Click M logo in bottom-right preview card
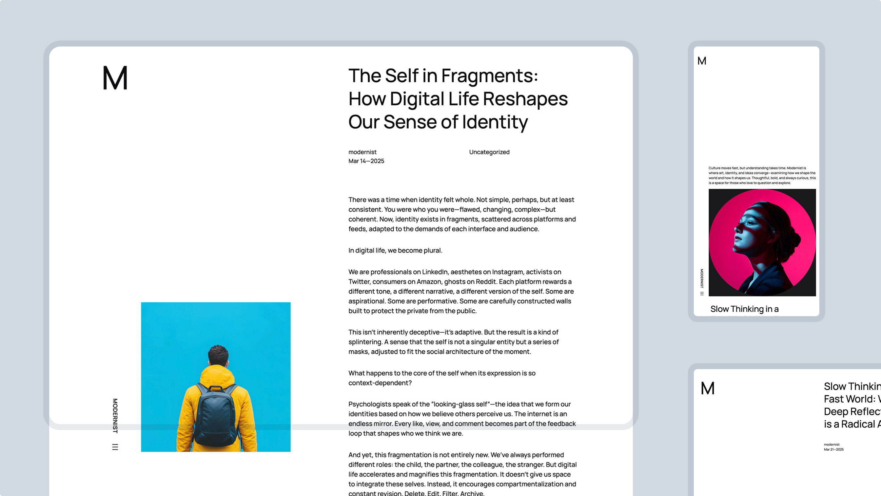This screenshot has height=496, width=881. coord(708,388)
